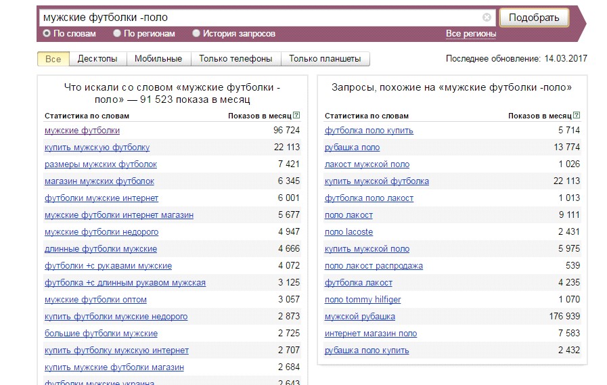Click the 'Последнее обновление: 14.03.2017' text
The image size is (607, 385).
[516, 59]
